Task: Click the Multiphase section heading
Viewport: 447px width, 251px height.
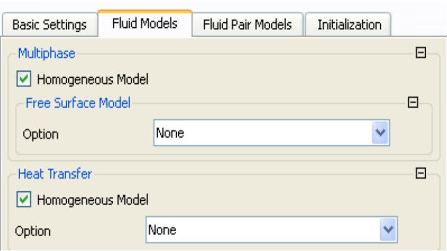Action: (x=47, y=53)
